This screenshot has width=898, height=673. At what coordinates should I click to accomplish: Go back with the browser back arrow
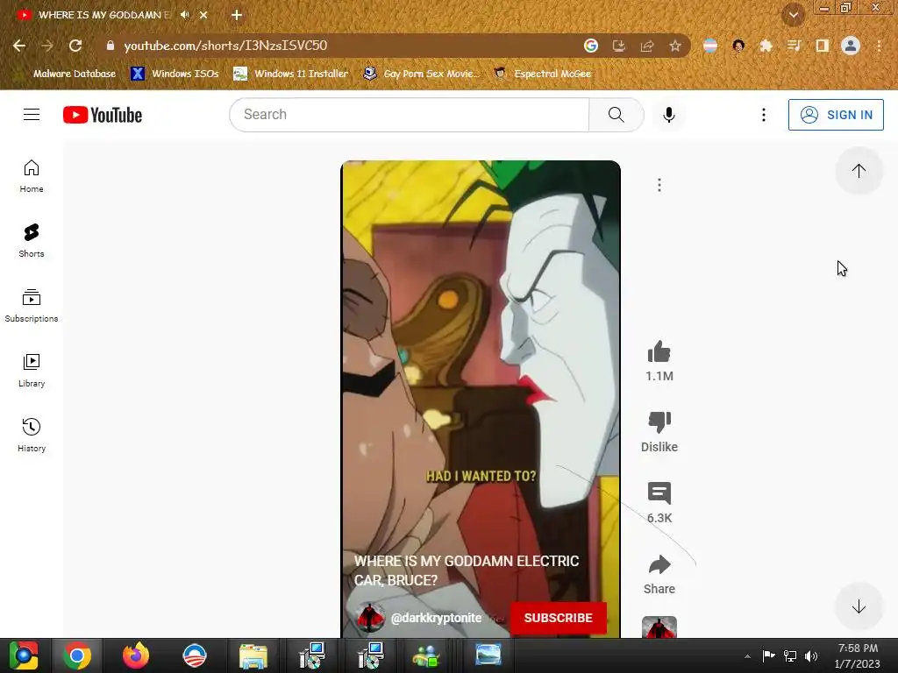click(19, 46)
